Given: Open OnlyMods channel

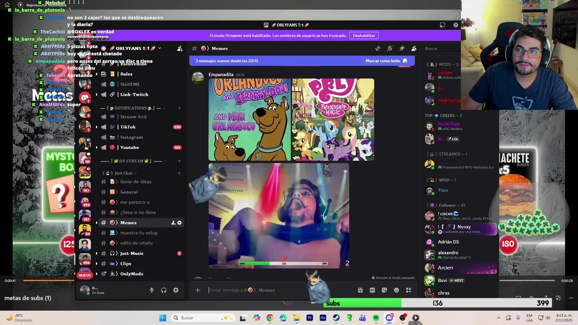Looking at the screenshot, I should [x=141, y=274].
